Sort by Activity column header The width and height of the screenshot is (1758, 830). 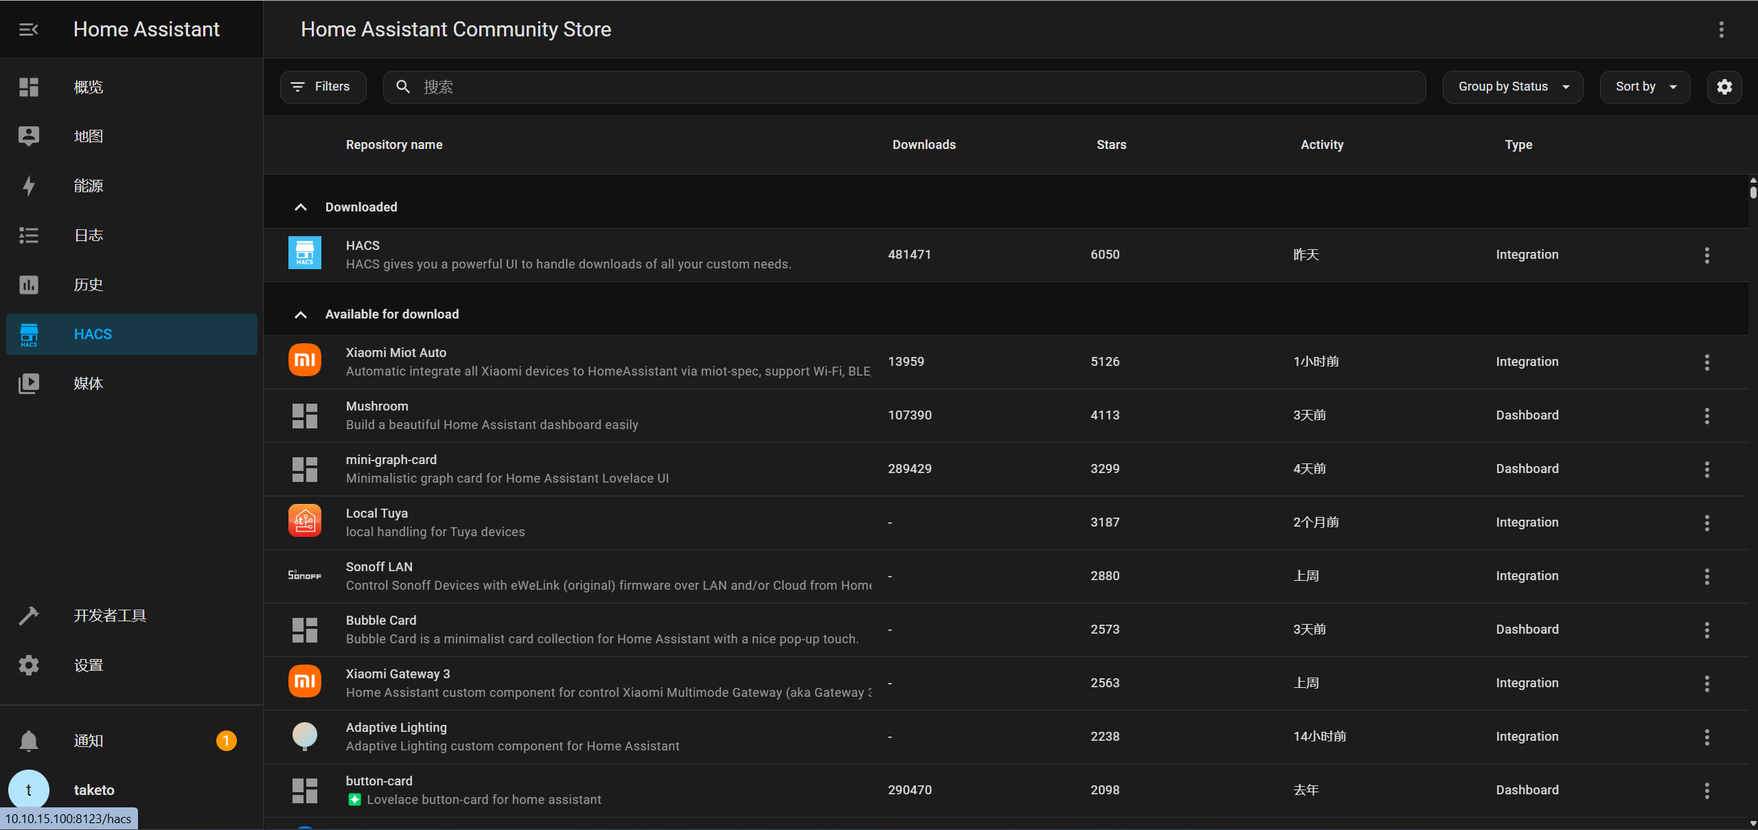point(1322,145)
